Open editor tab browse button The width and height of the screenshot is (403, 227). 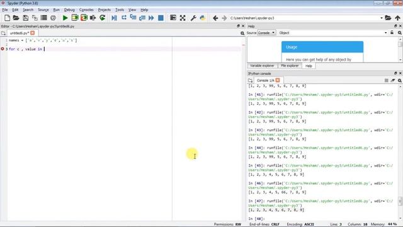click(x=3, y=33)
